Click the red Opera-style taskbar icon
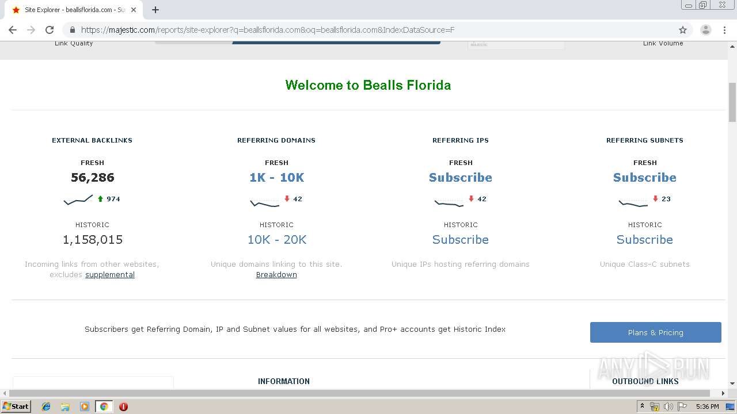Viewport: 737px width, 414px height. click(123, 407)
